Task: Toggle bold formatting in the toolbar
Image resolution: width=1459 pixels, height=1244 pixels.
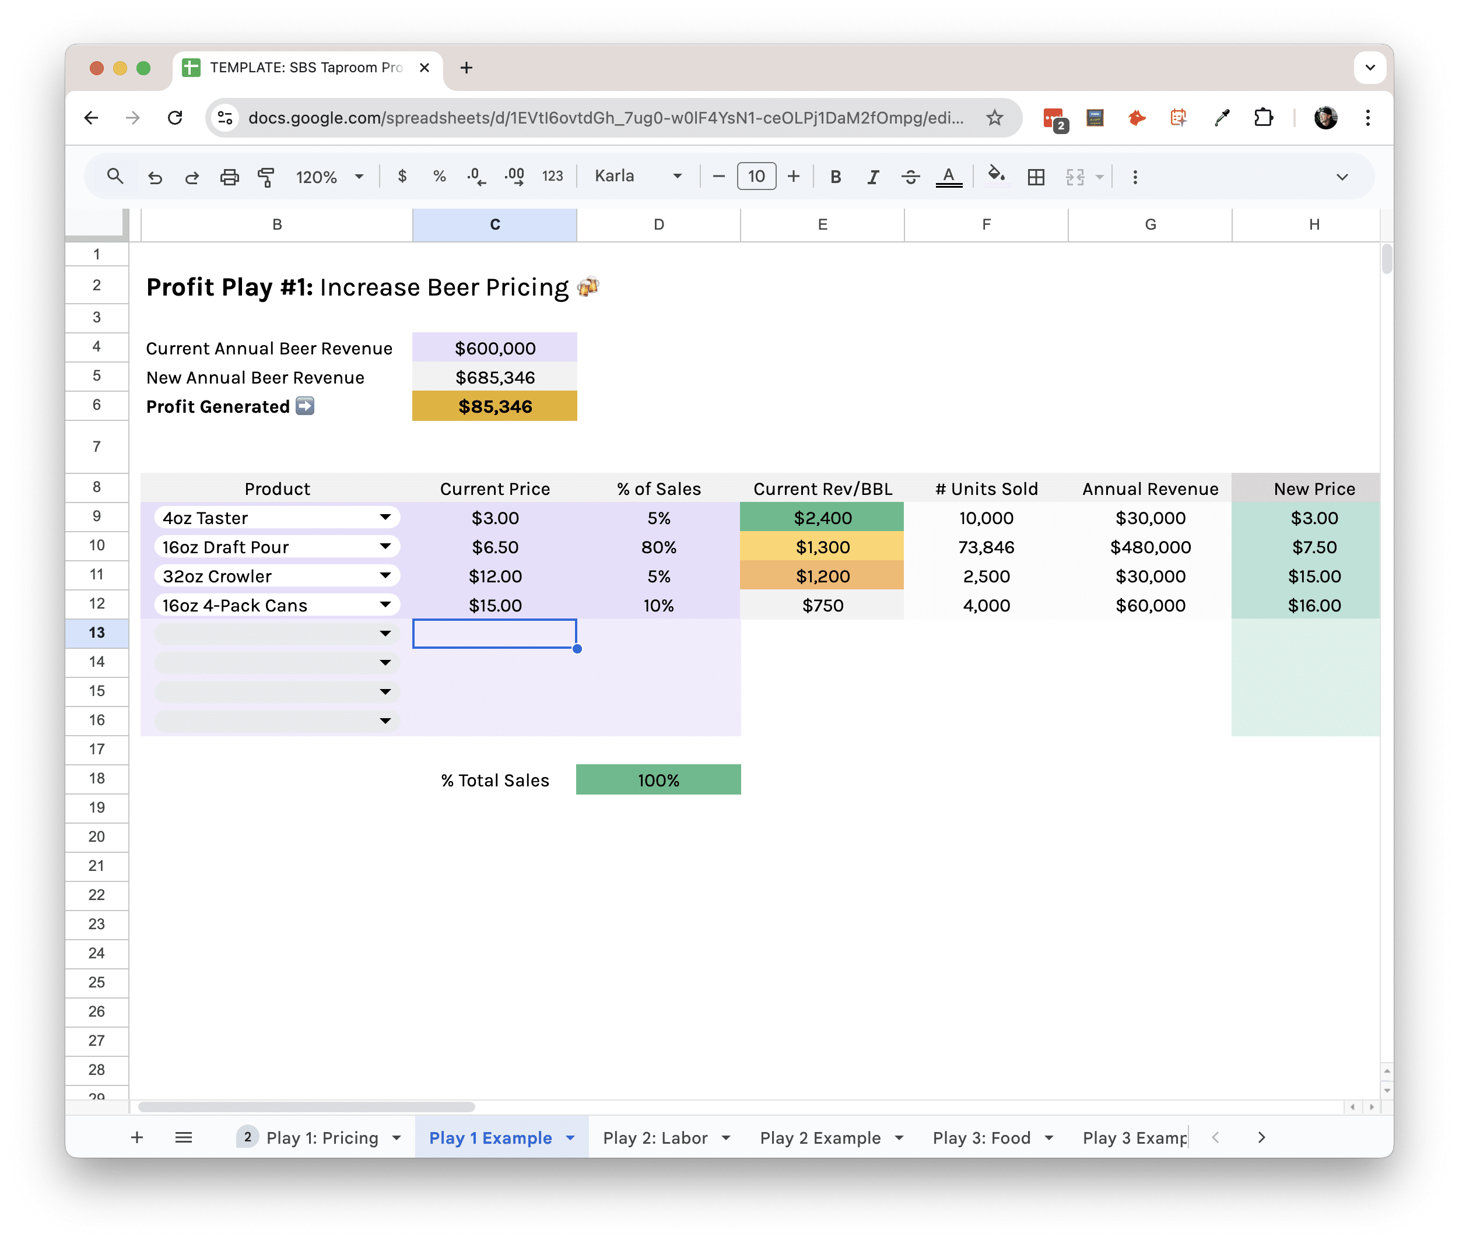Action: pyautogui.click(x=835, y=176)
